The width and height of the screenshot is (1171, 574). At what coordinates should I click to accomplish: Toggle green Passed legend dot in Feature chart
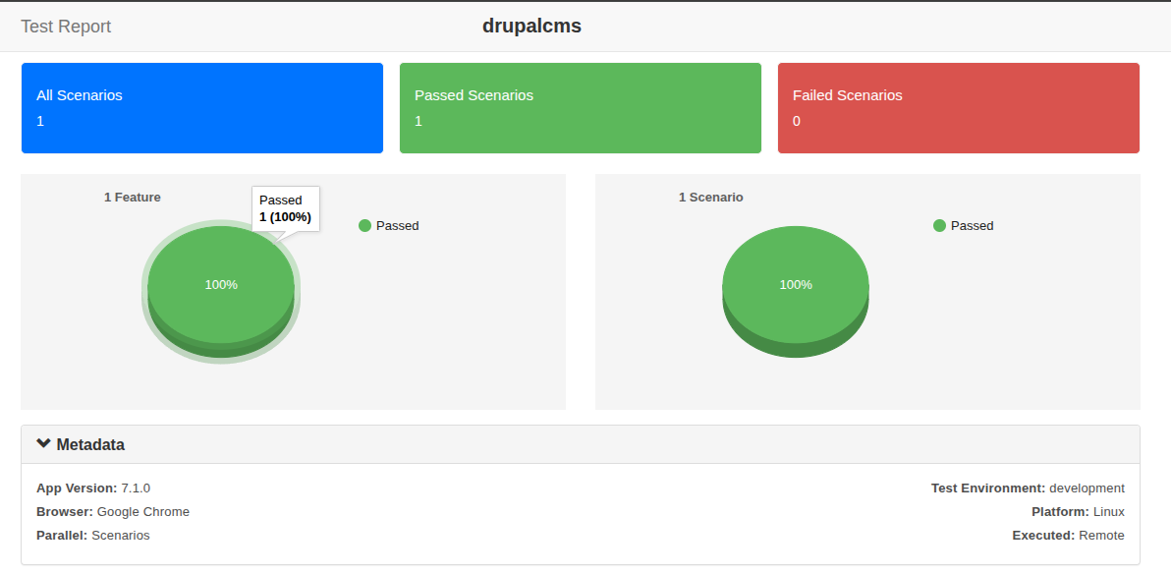(365, 226)
